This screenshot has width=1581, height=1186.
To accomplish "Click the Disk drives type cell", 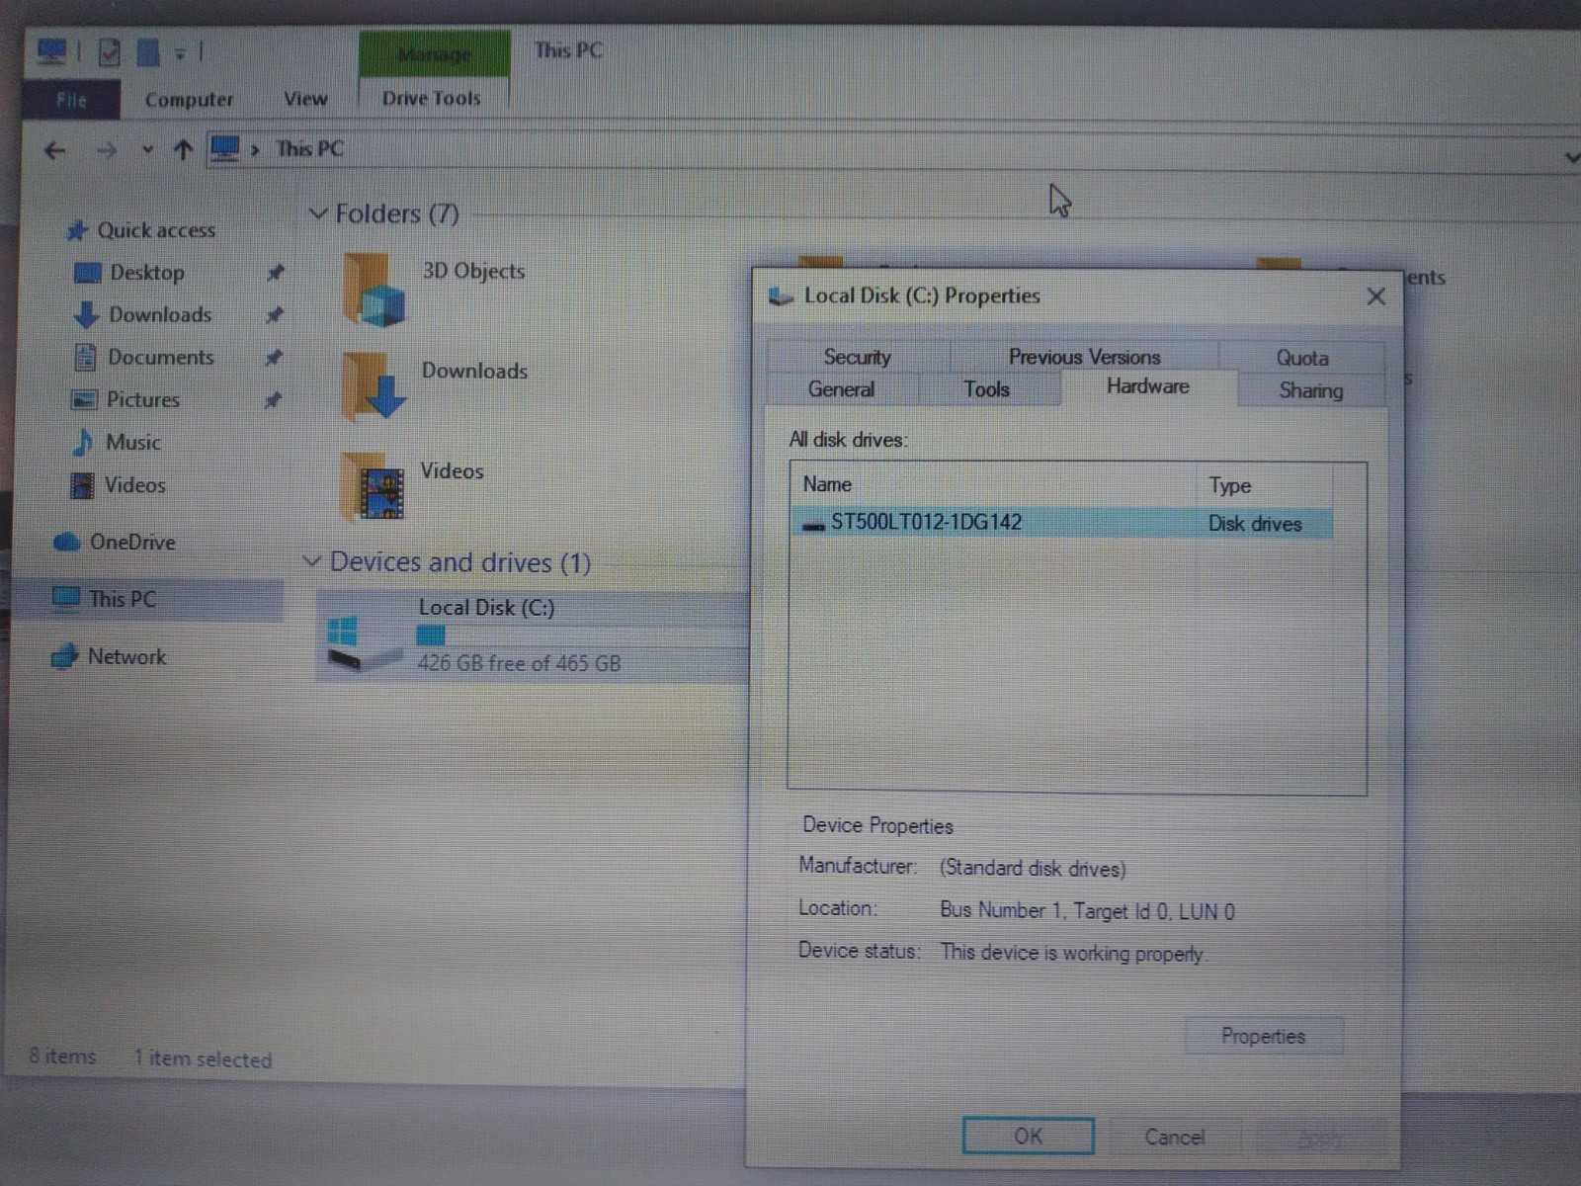I will click(x=1255, y=524).
